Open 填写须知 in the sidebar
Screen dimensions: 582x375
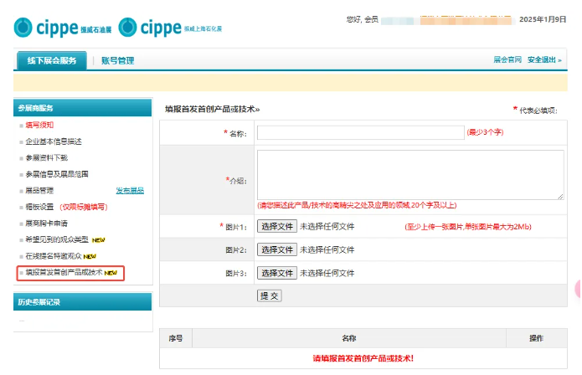click(x=39, y=125)
